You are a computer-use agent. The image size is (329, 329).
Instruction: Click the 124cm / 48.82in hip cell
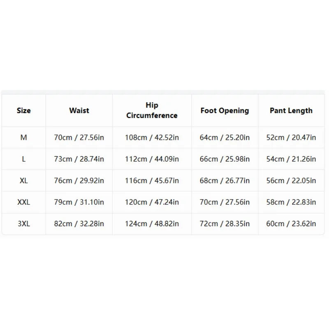(152, 224)
